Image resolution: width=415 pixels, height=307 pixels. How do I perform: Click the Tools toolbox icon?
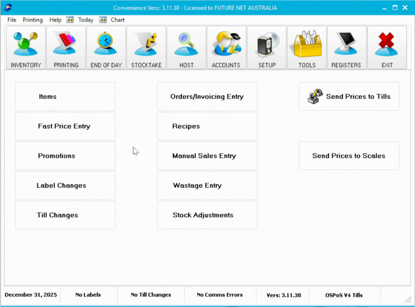coord(306,47)
